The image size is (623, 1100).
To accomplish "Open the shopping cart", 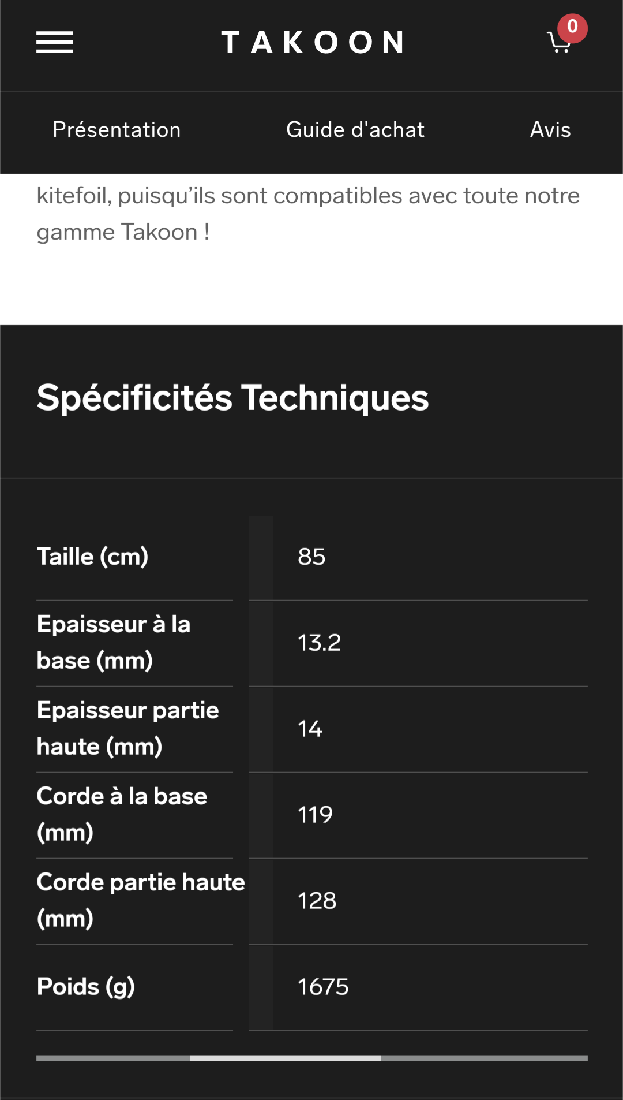I will click(x=558, y=44).
